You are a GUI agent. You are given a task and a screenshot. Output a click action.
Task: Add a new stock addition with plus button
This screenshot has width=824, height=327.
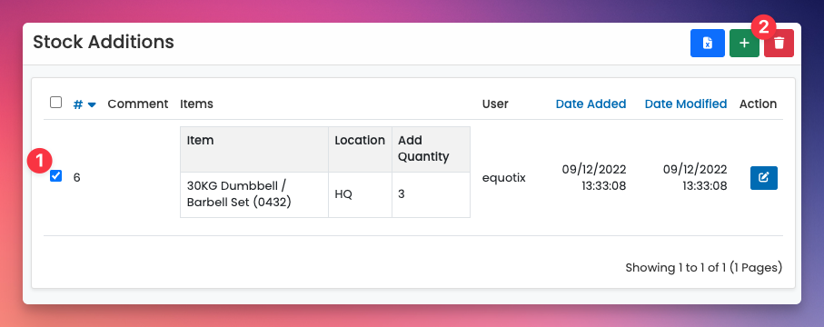tap(744, 43)
